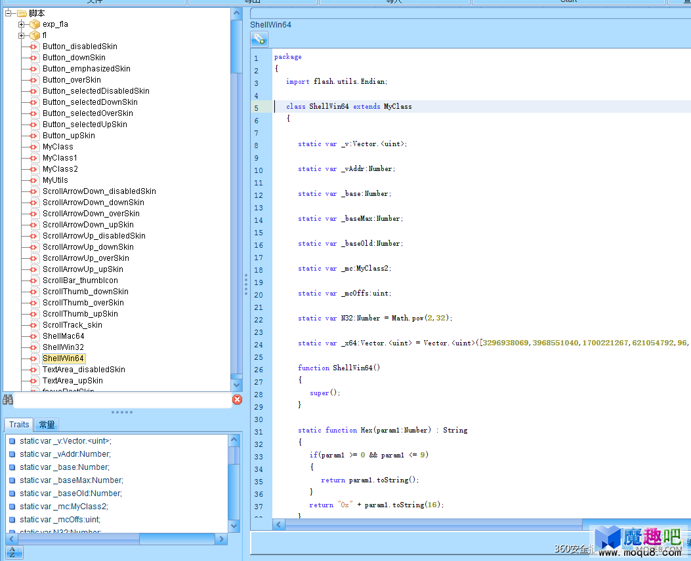The width and height of the screenshot is (691, 561).
Task: Click the ShellMac64 class icon
Action: click(x=34, y=336)
